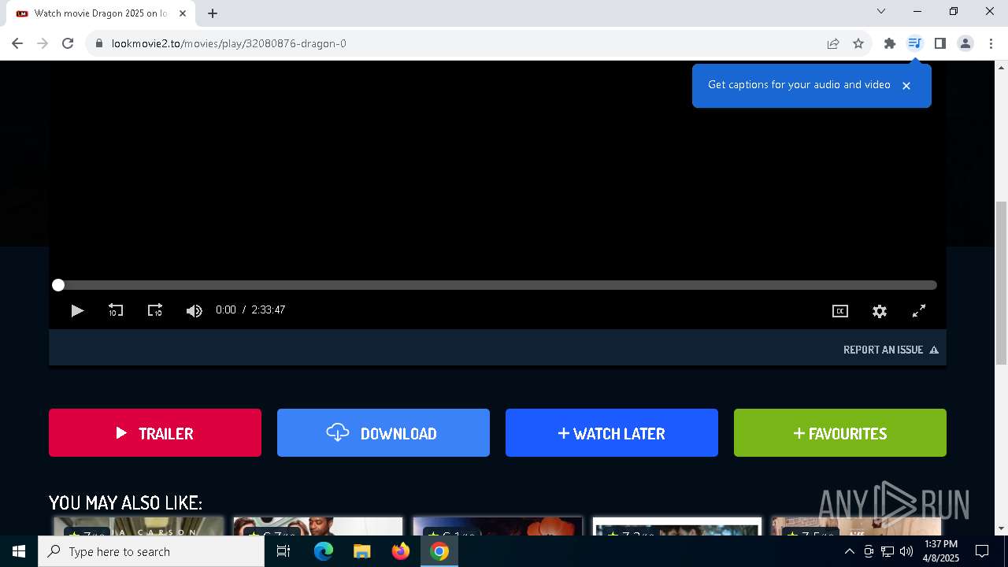View site security lock info
This screenshot has width=1008, height=567.
99,43
